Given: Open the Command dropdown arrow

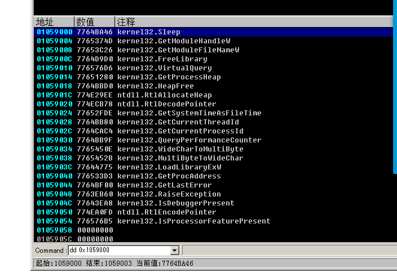Looking at the screenshot, I should (174, 250).
